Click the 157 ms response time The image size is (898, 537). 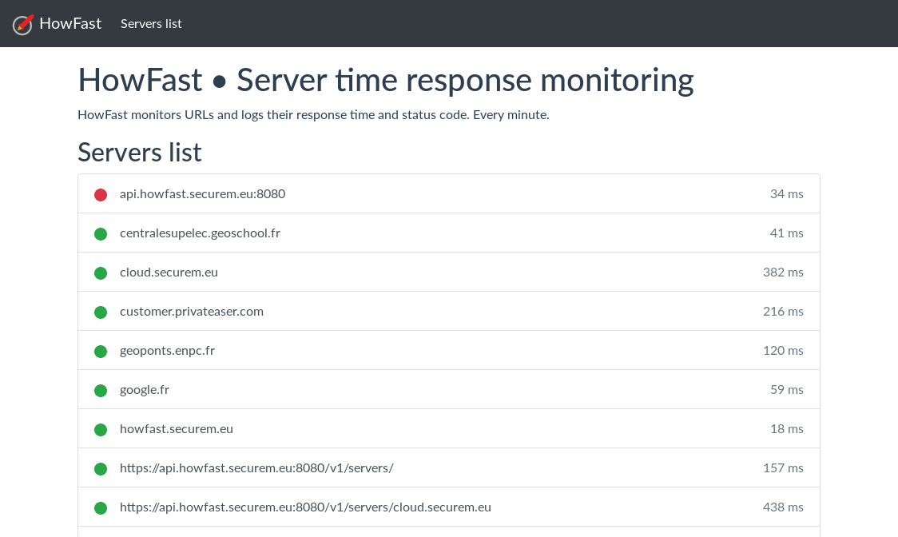click(783, 467)
